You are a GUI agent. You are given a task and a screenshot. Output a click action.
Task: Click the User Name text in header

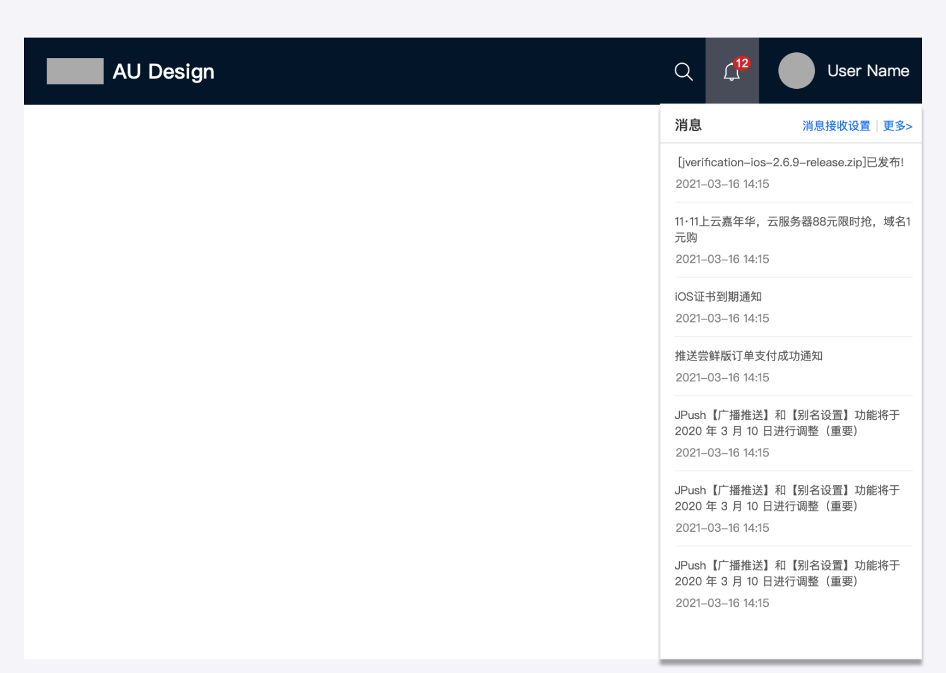tap(868, 71)
